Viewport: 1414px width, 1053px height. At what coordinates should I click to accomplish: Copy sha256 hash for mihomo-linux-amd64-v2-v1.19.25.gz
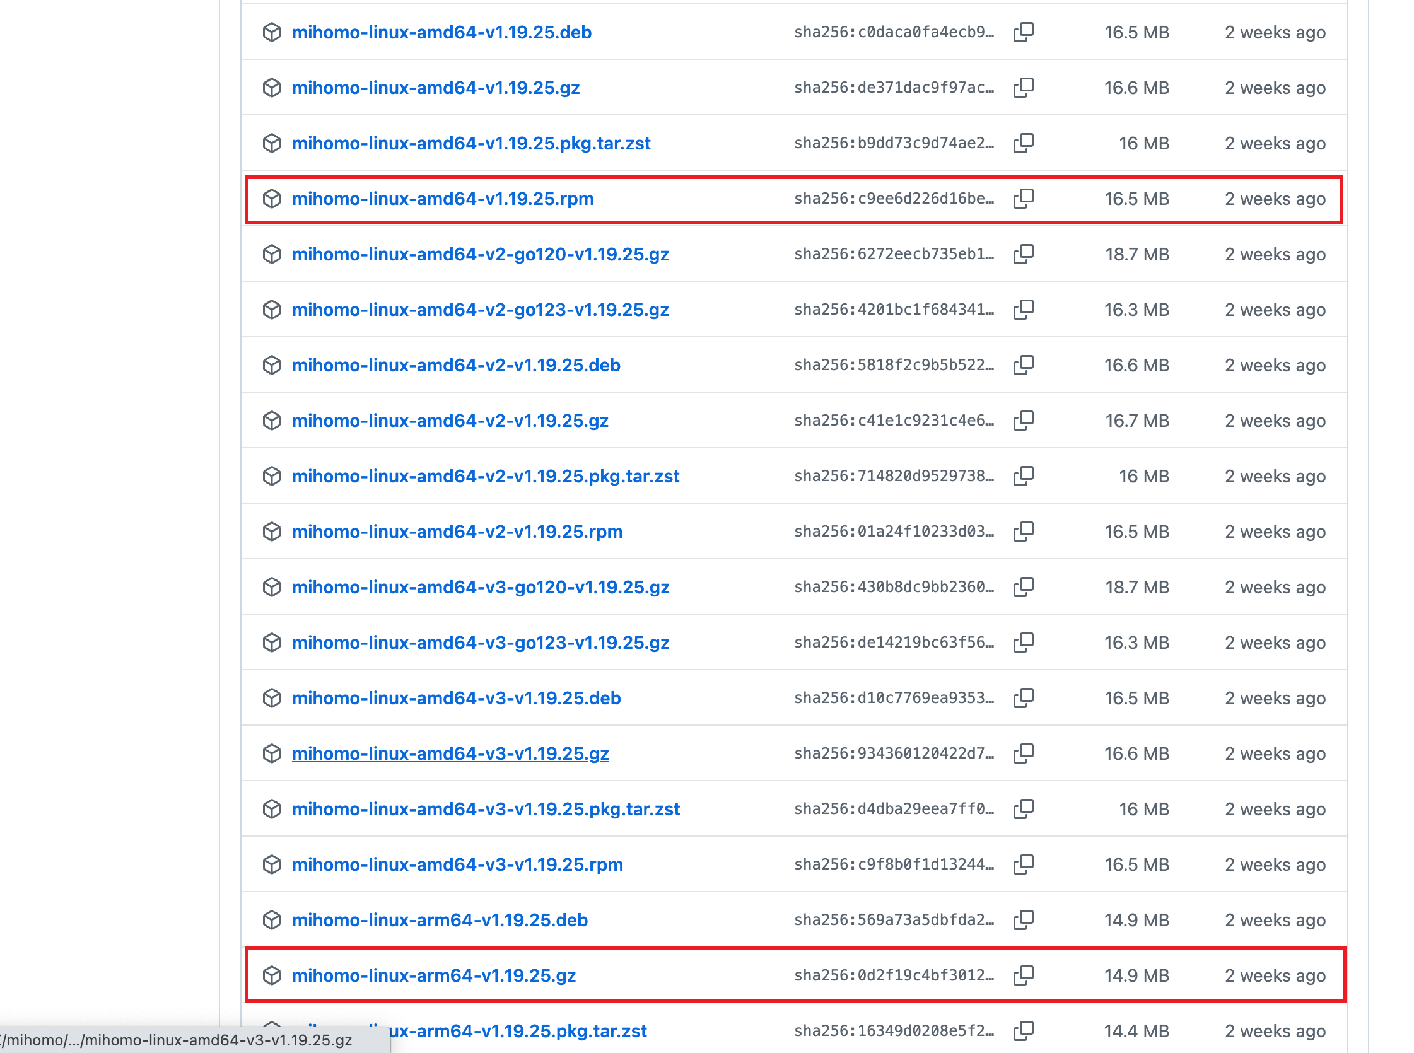(1023, 421)
